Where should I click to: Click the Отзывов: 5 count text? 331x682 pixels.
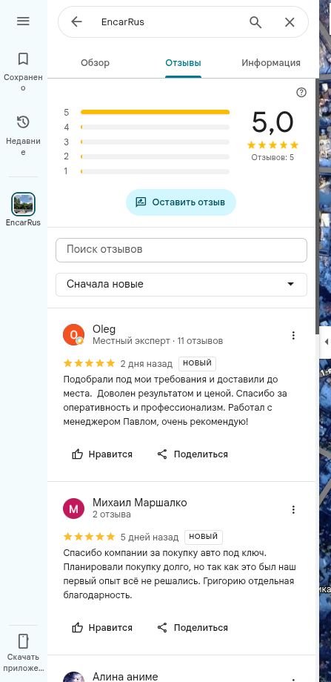273,157
